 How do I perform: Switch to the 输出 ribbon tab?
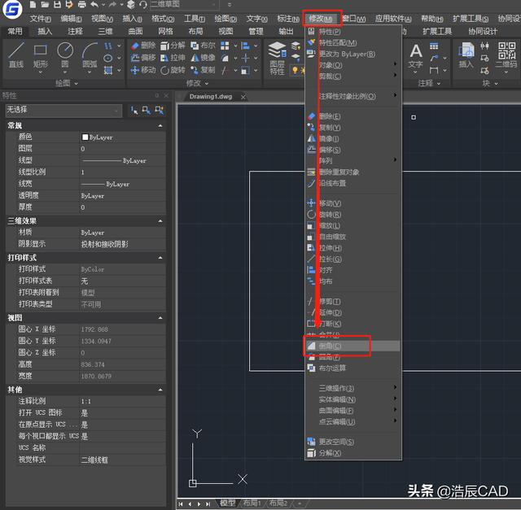286,32
